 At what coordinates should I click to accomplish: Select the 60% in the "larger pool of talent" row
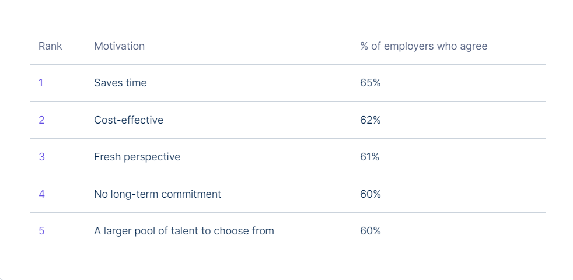pyautogui.click(x=371, y=231)
